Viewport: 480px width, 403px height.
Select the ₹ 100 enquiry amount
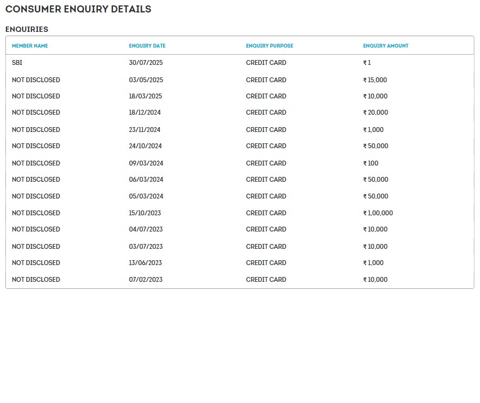pyautogui.click(x=371, y=163)
